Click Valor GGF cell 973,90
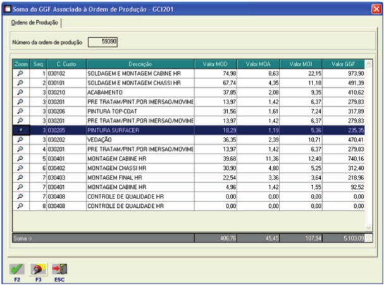 tap(344, 73)
